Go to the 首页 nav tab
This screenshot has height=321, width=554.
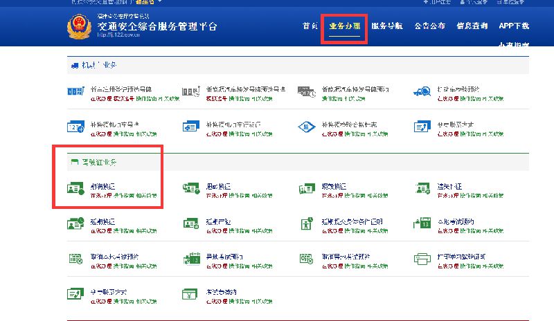(310, 26)
